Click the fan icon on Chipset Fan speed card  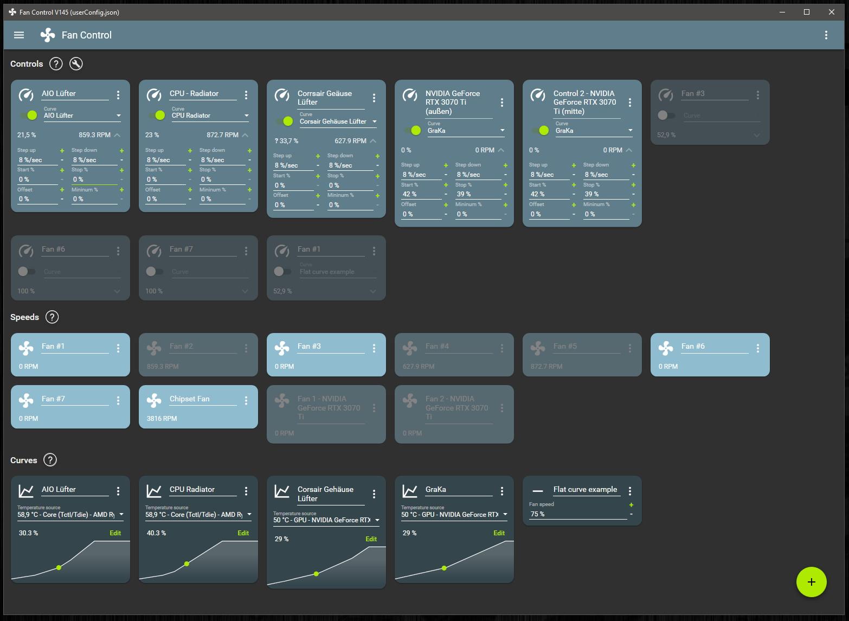(154, 400)
